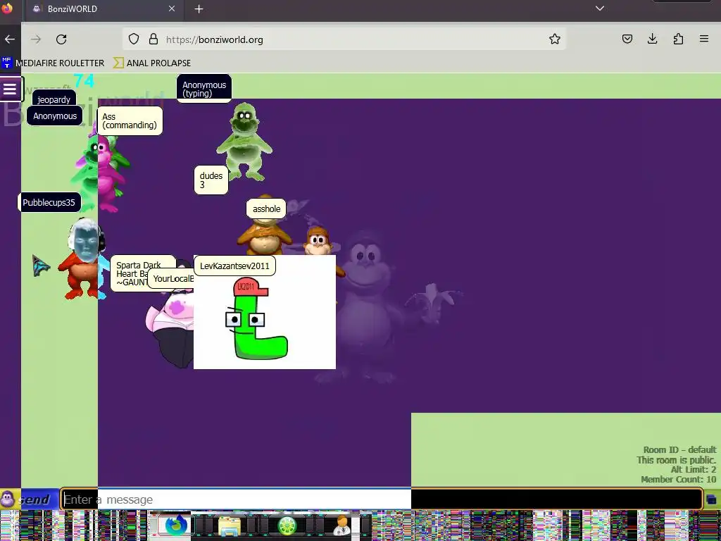Open the Firefox application menu
The width and height of the screenshot is (721, 541).
coord(704,39)
